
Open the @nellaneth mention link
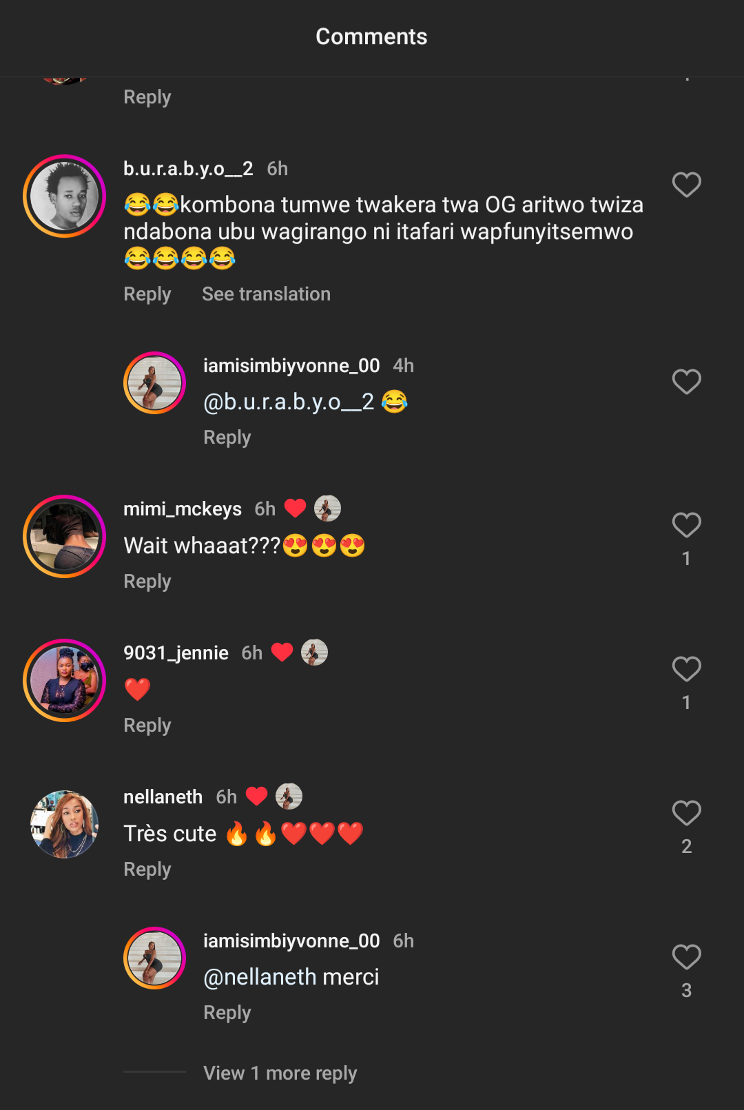click(x=260, y=977)
